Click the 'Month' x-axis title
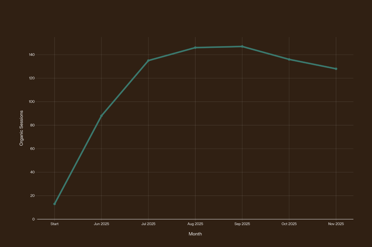 [x=195, y=234]
